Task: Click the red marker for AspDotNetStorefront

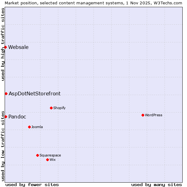Action: tap(6, 93)
